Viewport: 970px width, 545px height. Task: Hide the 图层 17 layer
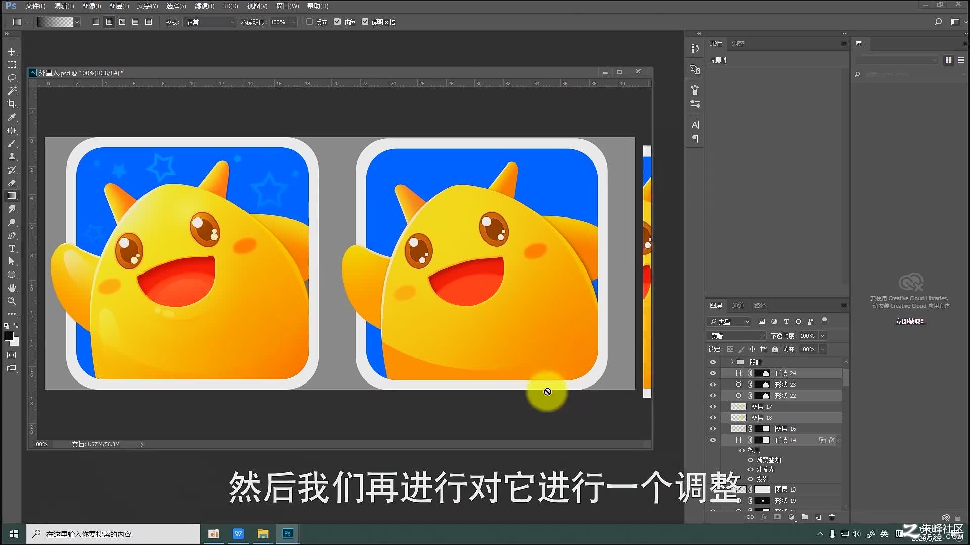point(713,407)
